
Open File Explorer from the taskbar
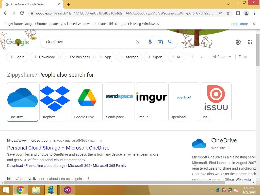coord(36,190)
